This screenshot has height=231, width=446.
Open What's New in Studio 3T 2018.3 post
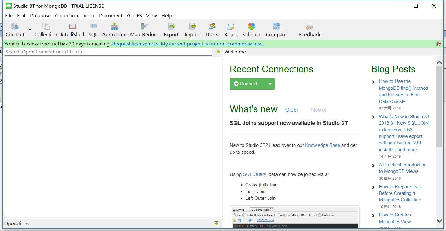(x=404, y=133)
